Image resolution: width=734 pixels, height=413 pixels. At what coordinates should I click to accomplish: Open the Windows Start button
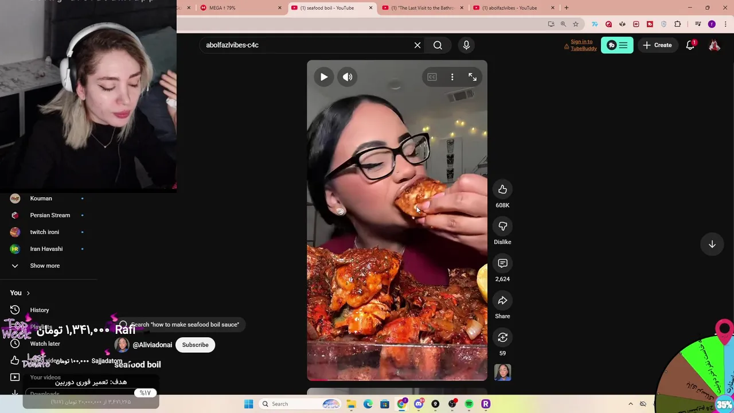(248, 404)
